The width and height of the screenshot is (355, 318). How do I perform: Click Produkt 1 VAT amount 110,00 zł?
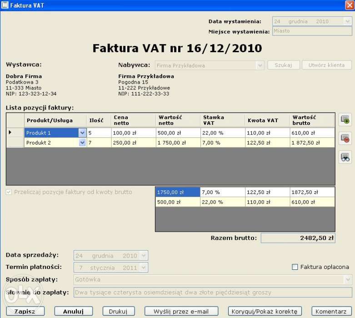point(268,133)
